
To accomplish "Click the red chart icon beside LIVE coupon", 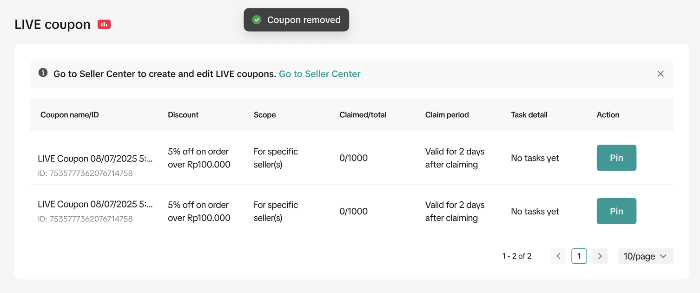I will point(104,24).
